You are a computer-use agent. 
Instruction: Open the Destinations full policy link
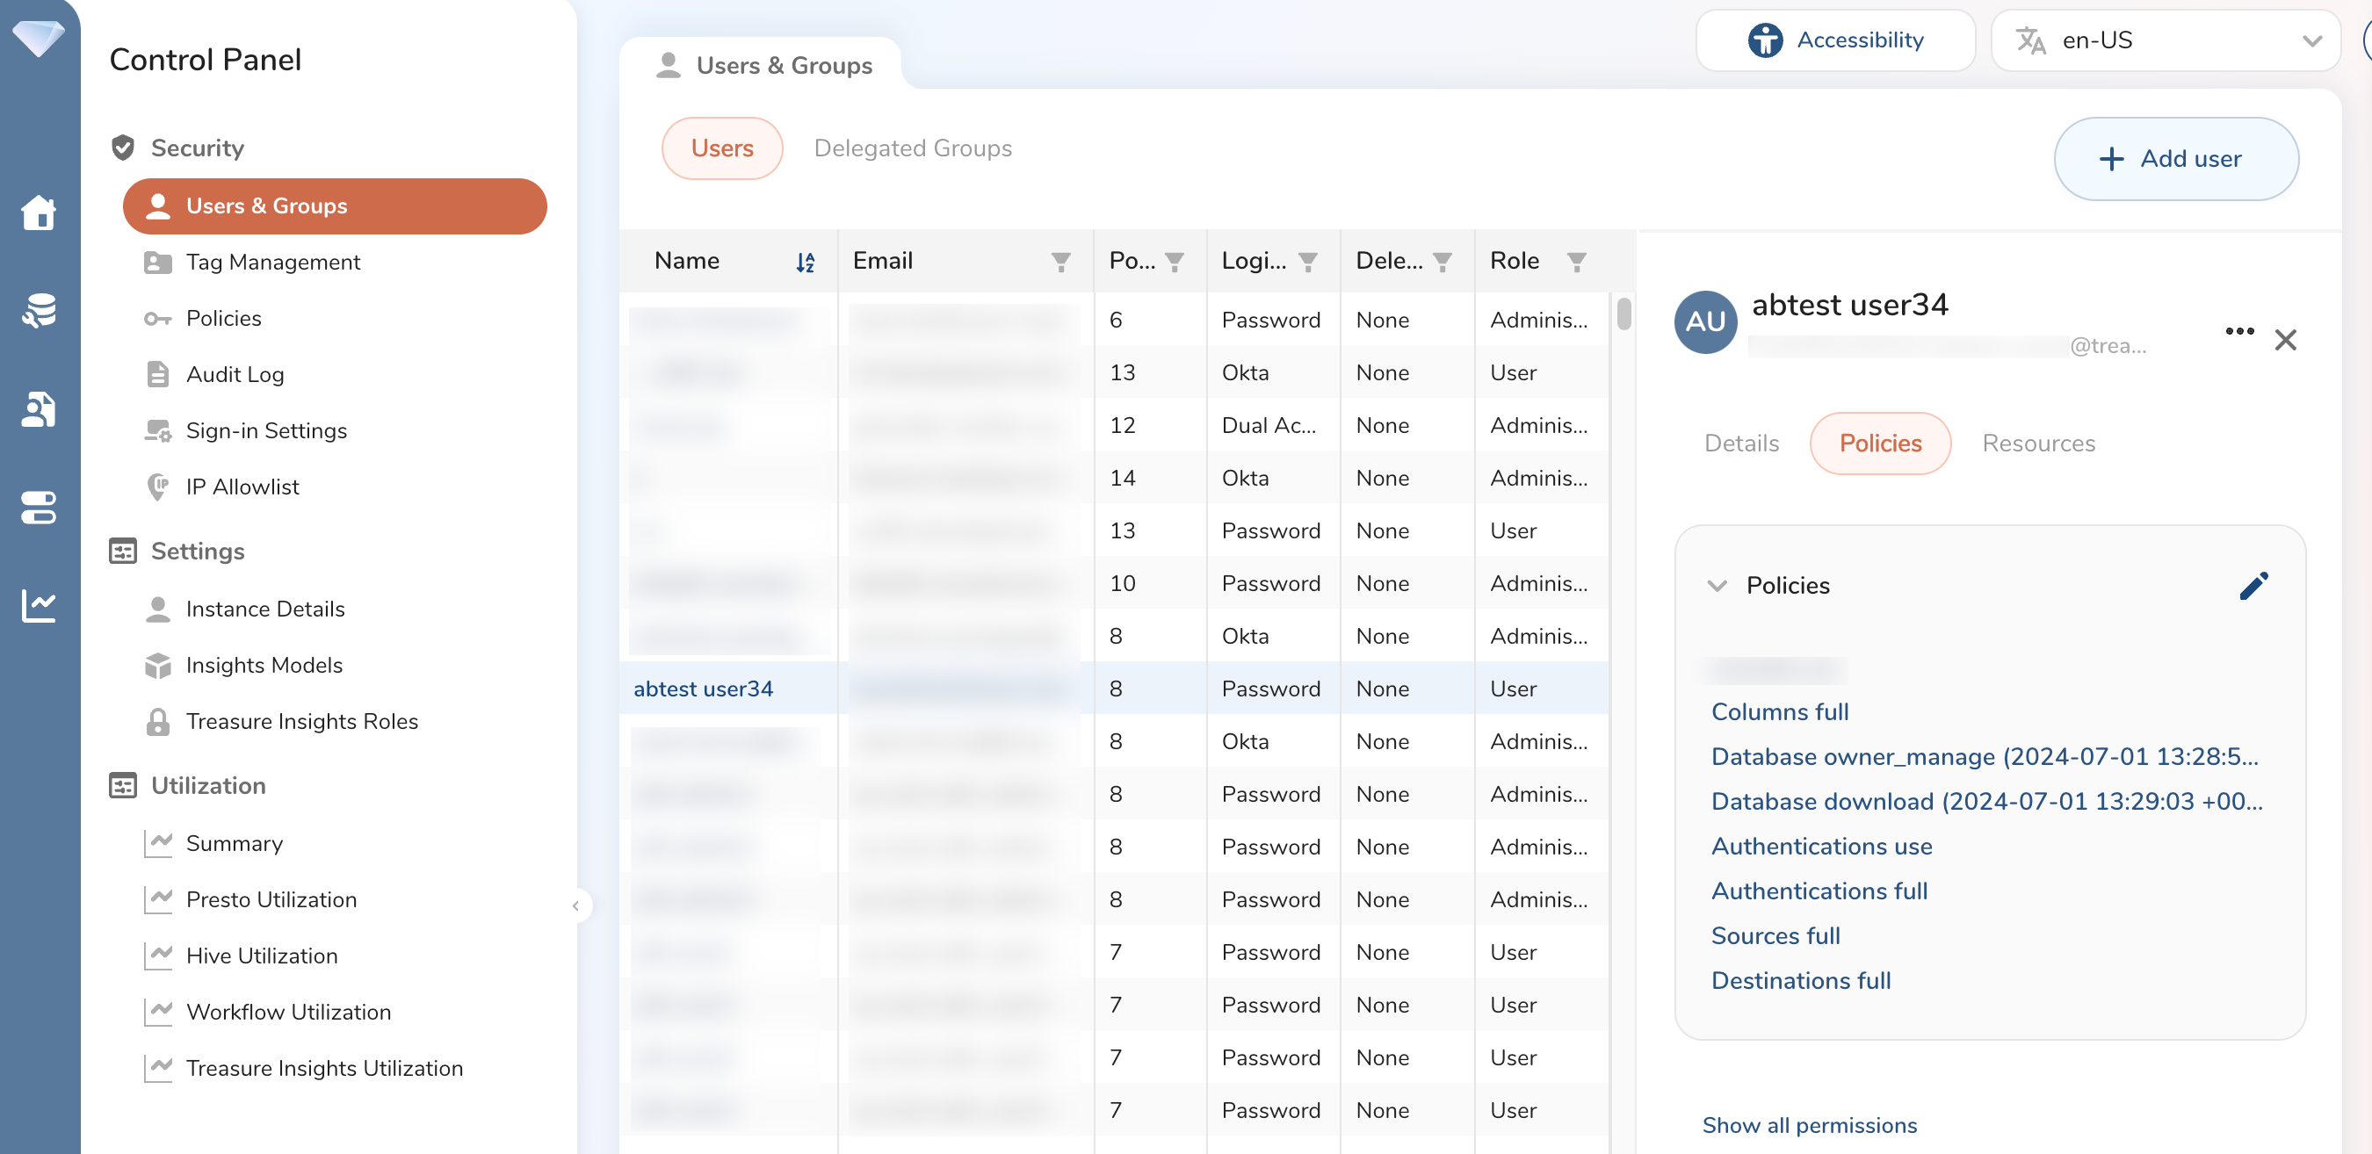click(x=1800, y=980)
